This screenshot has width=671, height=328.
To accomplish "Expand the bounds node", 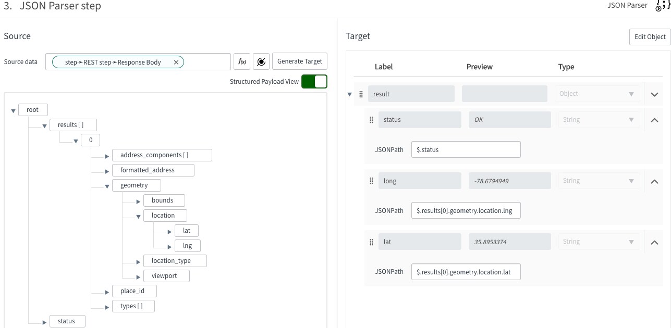I will click(x=138, y=201).
